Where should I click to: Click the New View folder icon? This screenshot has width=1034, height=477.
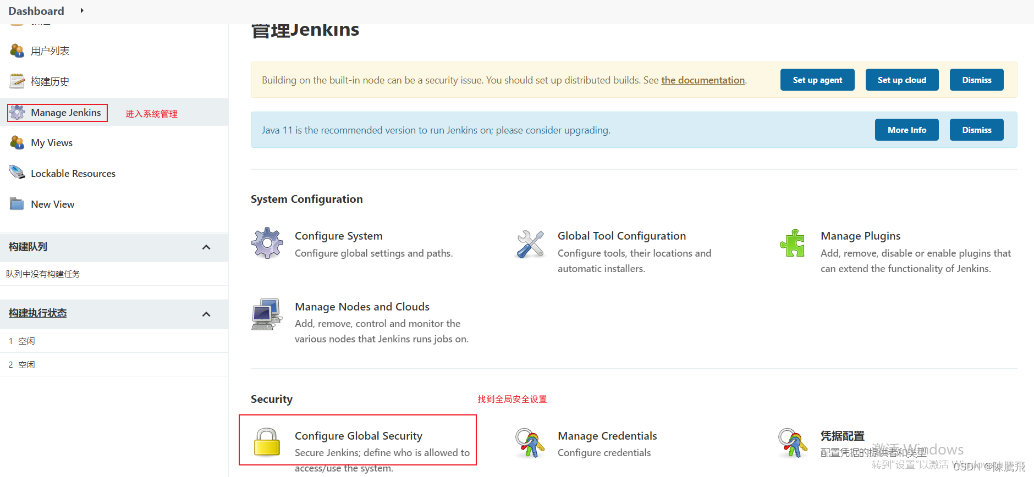click(x=17, y=204)
